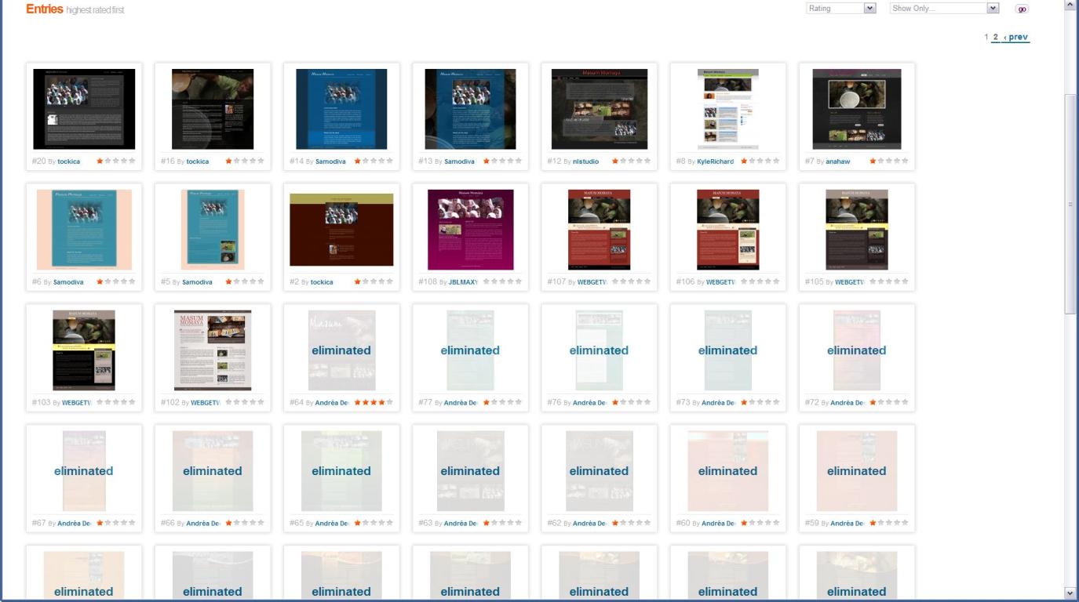Click the '#65' entry number label
Viewport: 1079px width, 602px height.
point(297,523)
